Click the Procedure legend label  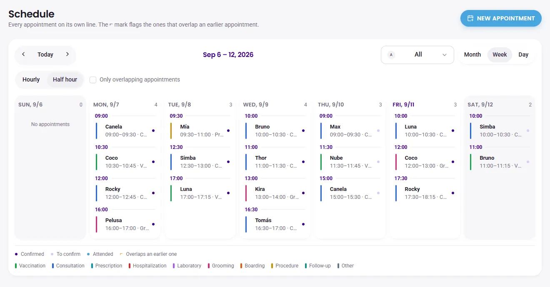(287, 266)
